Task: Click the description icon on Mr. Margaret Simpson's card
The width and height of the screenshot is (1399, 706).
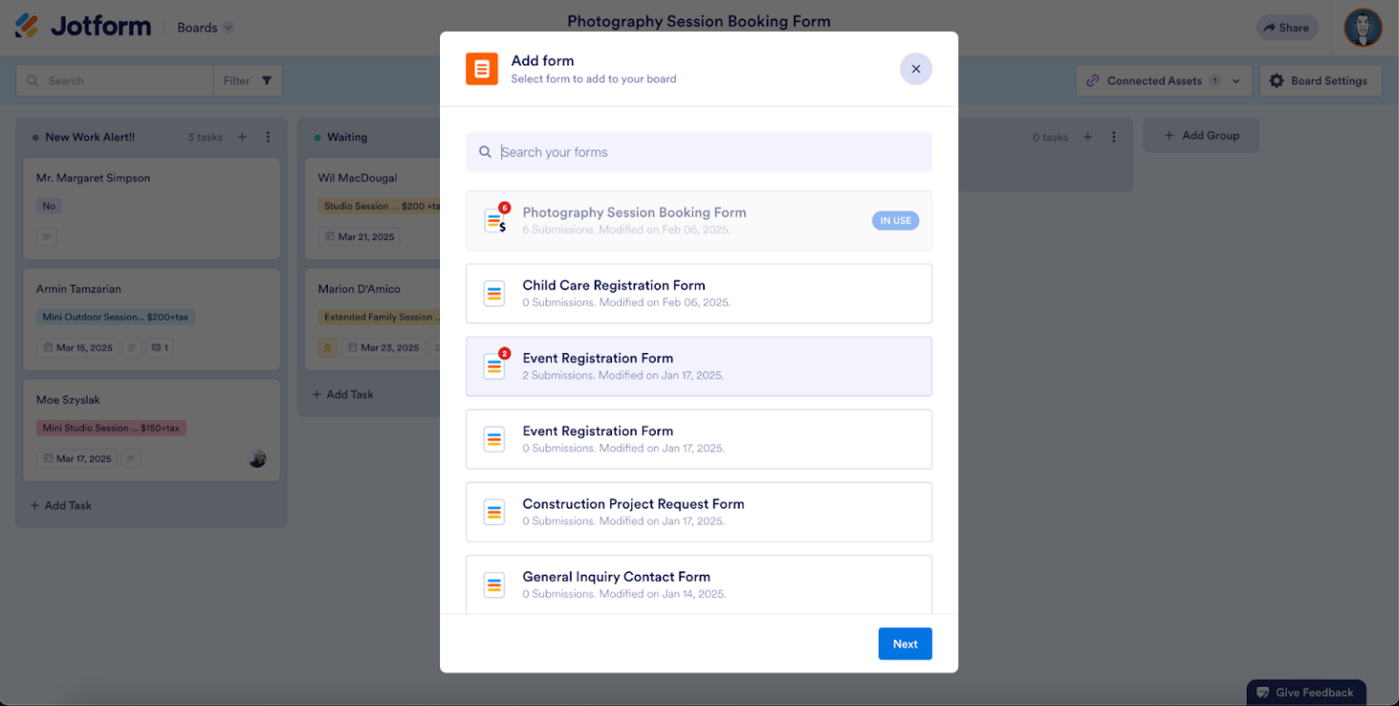Action: (x=46, y=237)
